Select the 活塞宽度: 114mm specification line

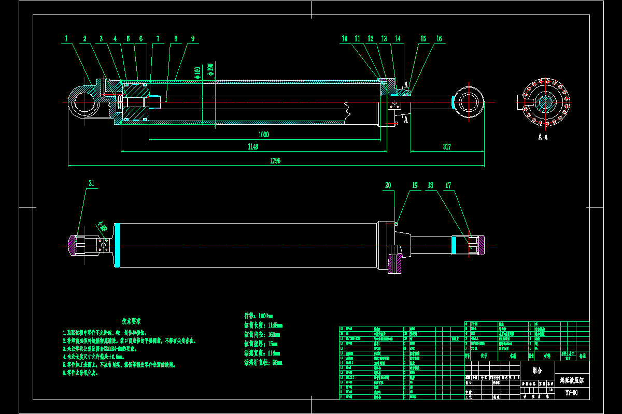[x=262, y=352]
